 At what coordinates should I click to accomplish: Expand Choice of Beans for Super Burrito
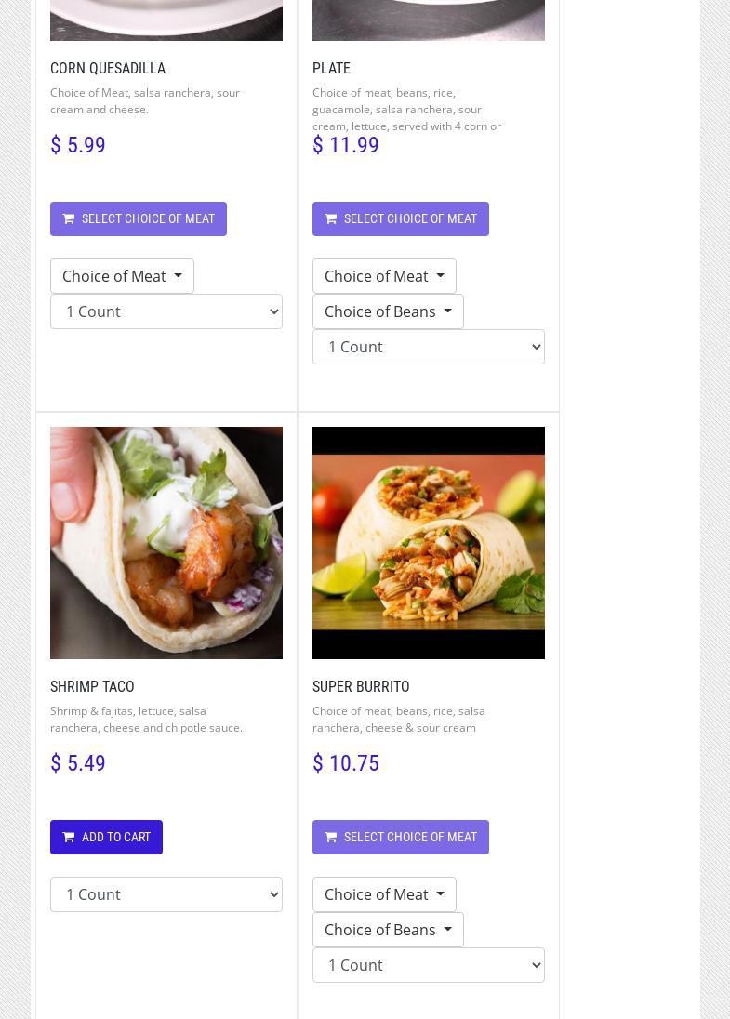pos(388,930)
